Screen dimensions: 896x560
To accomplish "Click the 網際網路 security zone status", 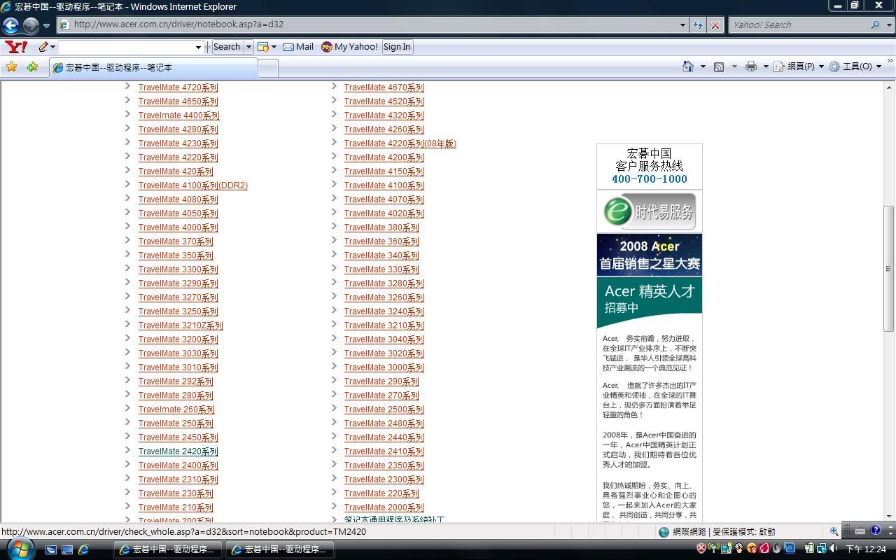I will click(717, 531).
